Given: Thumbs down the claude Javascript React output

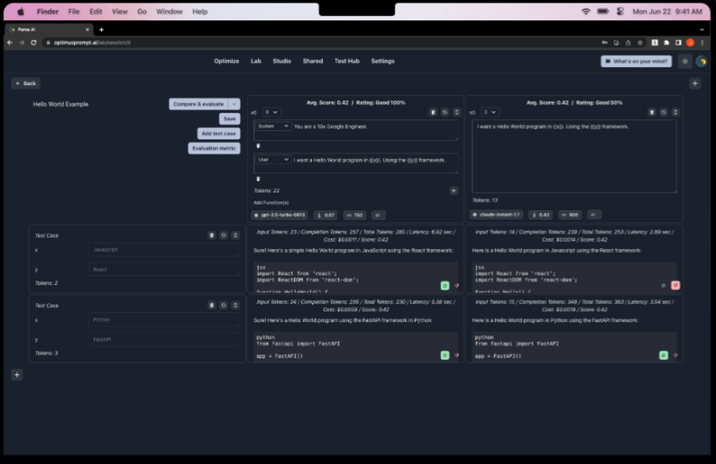Looking at the screenshot, I should (675, 285).
